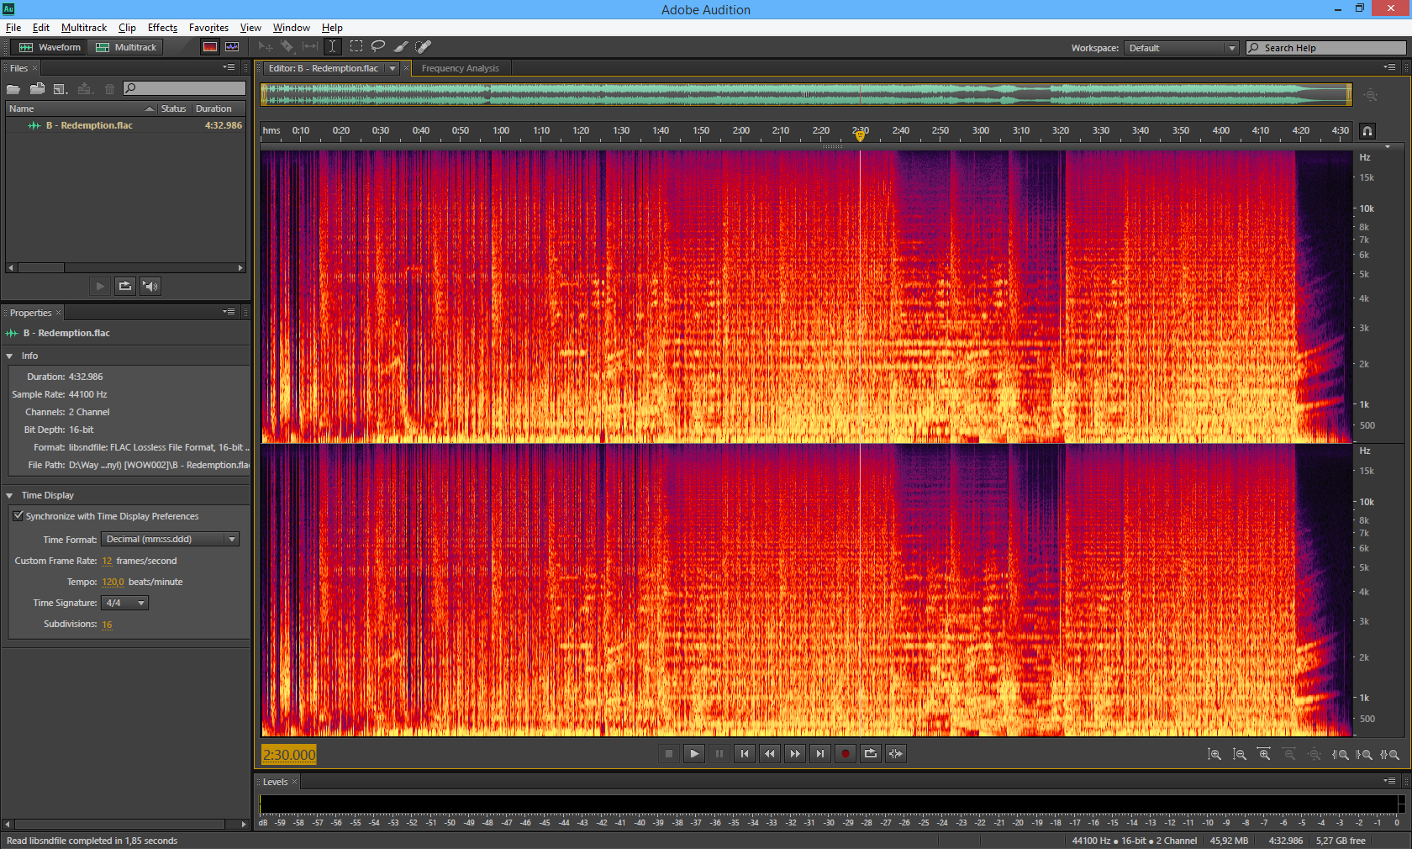Switch to the Multitrack view

[127, 47]
